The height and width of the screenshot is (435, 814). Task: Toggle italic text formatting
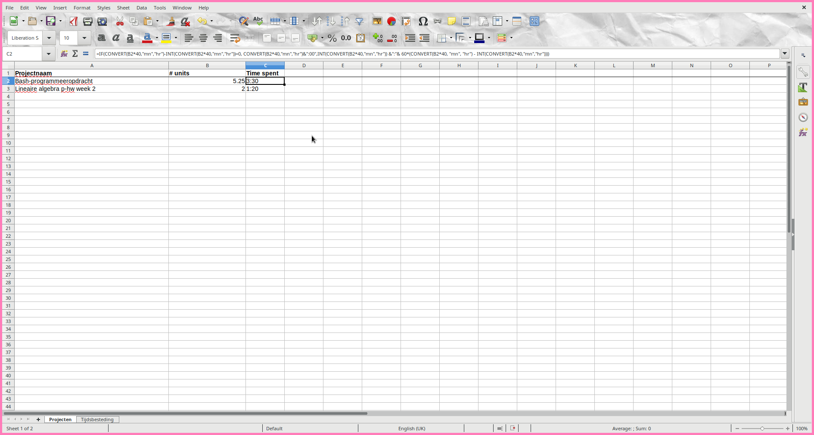point(116,38)
